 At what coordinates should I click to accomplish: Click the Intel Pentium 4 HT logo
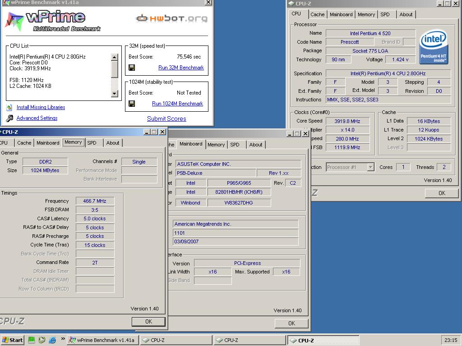[x=434, y=46]
